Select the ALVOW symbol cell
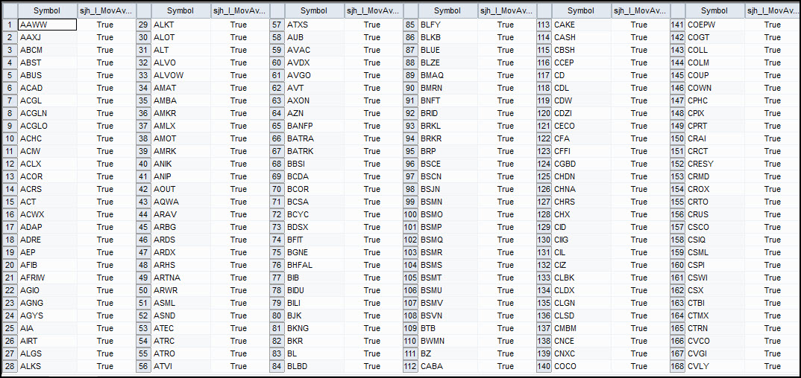The height and width of the screenshot is (378, 801). [x=180, y=75]
